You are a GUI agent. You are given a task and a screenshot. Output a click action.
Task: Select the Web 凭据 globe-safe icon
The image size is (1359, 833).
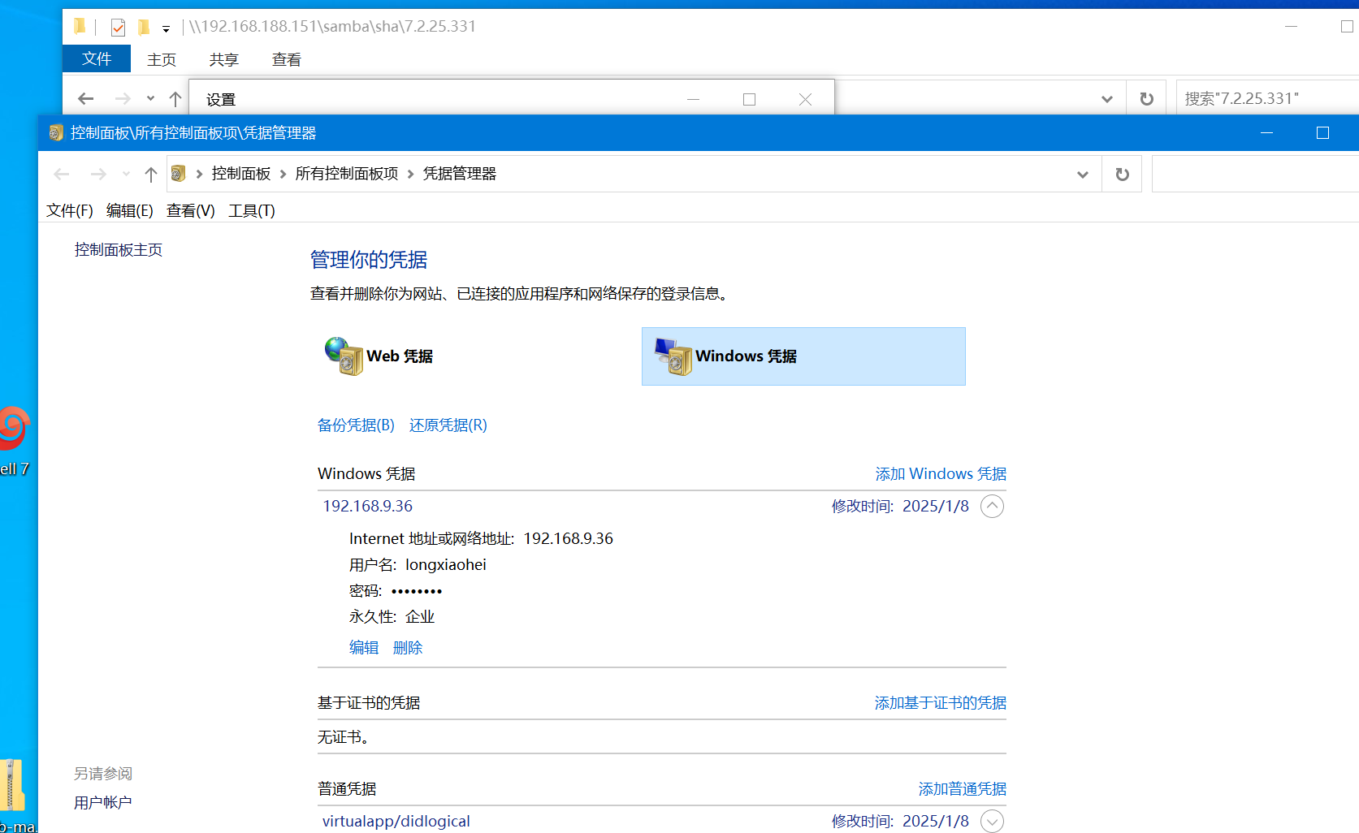point(344,356)
